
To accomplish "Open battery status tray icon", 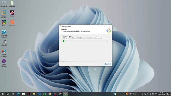I will (147, 94).
